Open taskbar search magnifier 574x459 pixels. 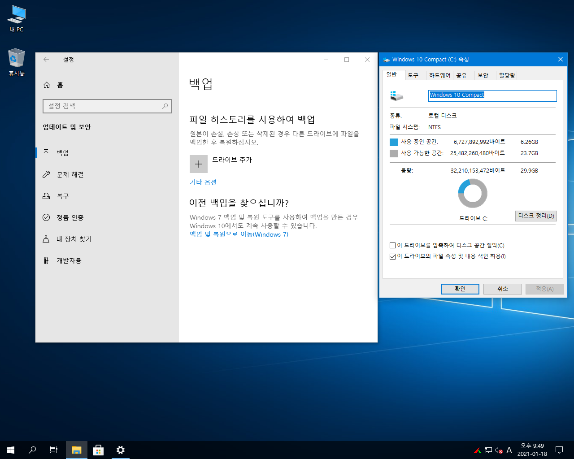(32, 450)
